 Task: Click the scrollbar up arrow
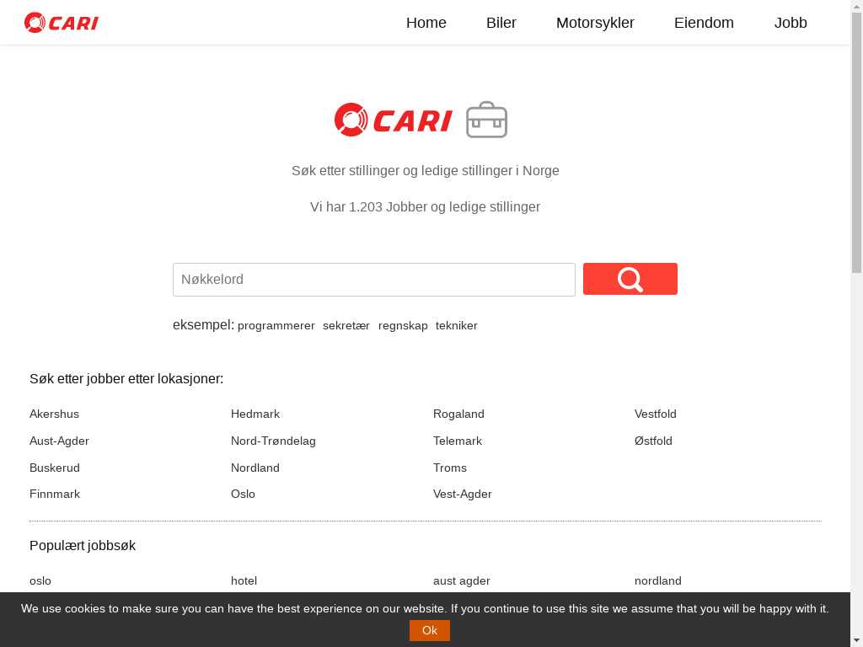point(856,6)
